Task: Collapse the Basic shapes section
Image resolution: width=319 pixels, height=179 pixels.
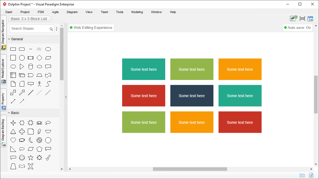Action: [9, 113]
